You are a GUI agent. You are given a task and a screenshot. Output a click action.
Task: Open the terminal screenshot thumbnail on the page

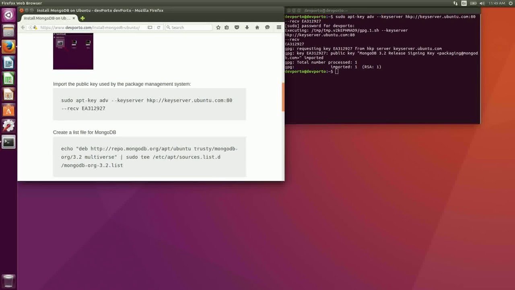(73, 51)
